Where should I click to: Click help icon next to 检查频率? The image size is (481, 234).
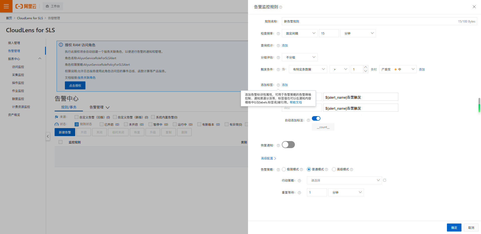(x=278, y=33)
